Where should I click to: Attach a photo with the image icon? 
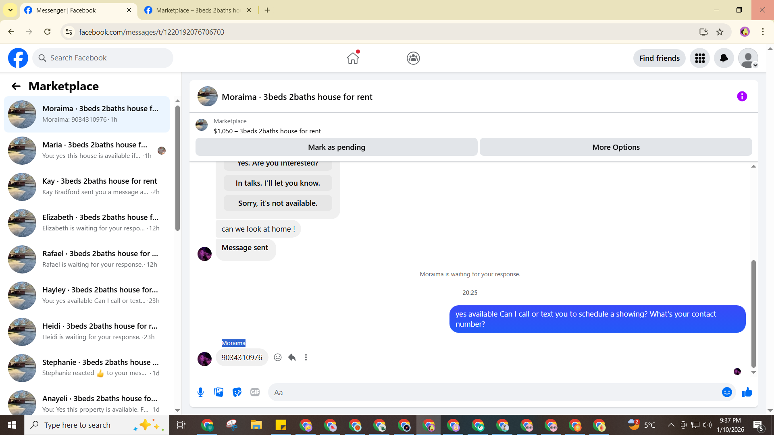(x=218, y=392)
